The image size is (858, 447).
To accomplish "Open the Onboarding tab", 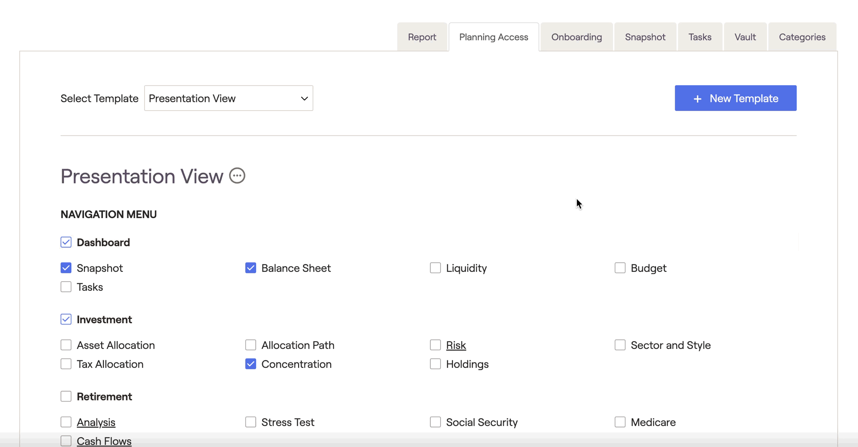I will [576, 37].
